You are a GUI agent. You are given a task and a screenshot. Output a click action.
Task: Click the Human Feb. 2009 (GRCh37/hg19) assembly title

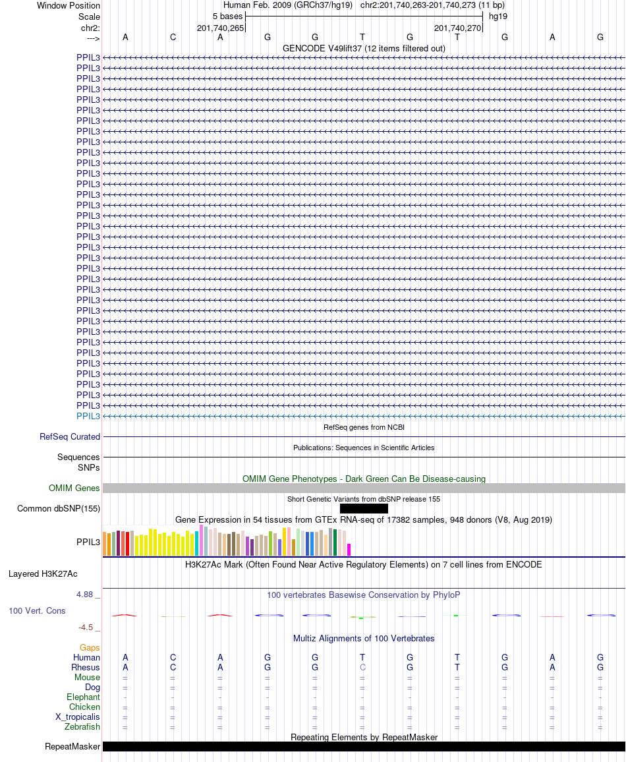(x=287, y=5)
